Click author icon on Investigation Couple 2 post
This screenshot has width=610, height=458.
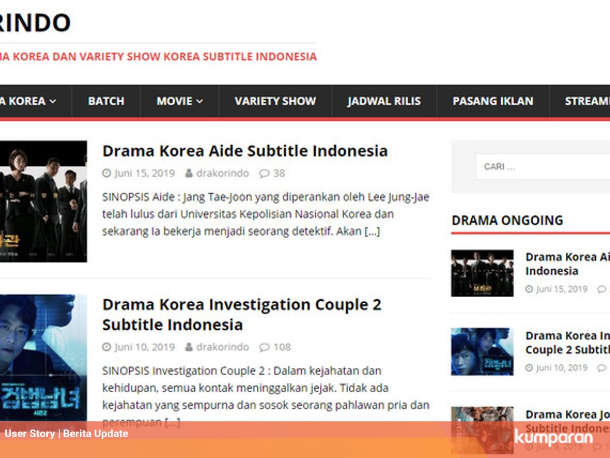(x=189, y=347)
